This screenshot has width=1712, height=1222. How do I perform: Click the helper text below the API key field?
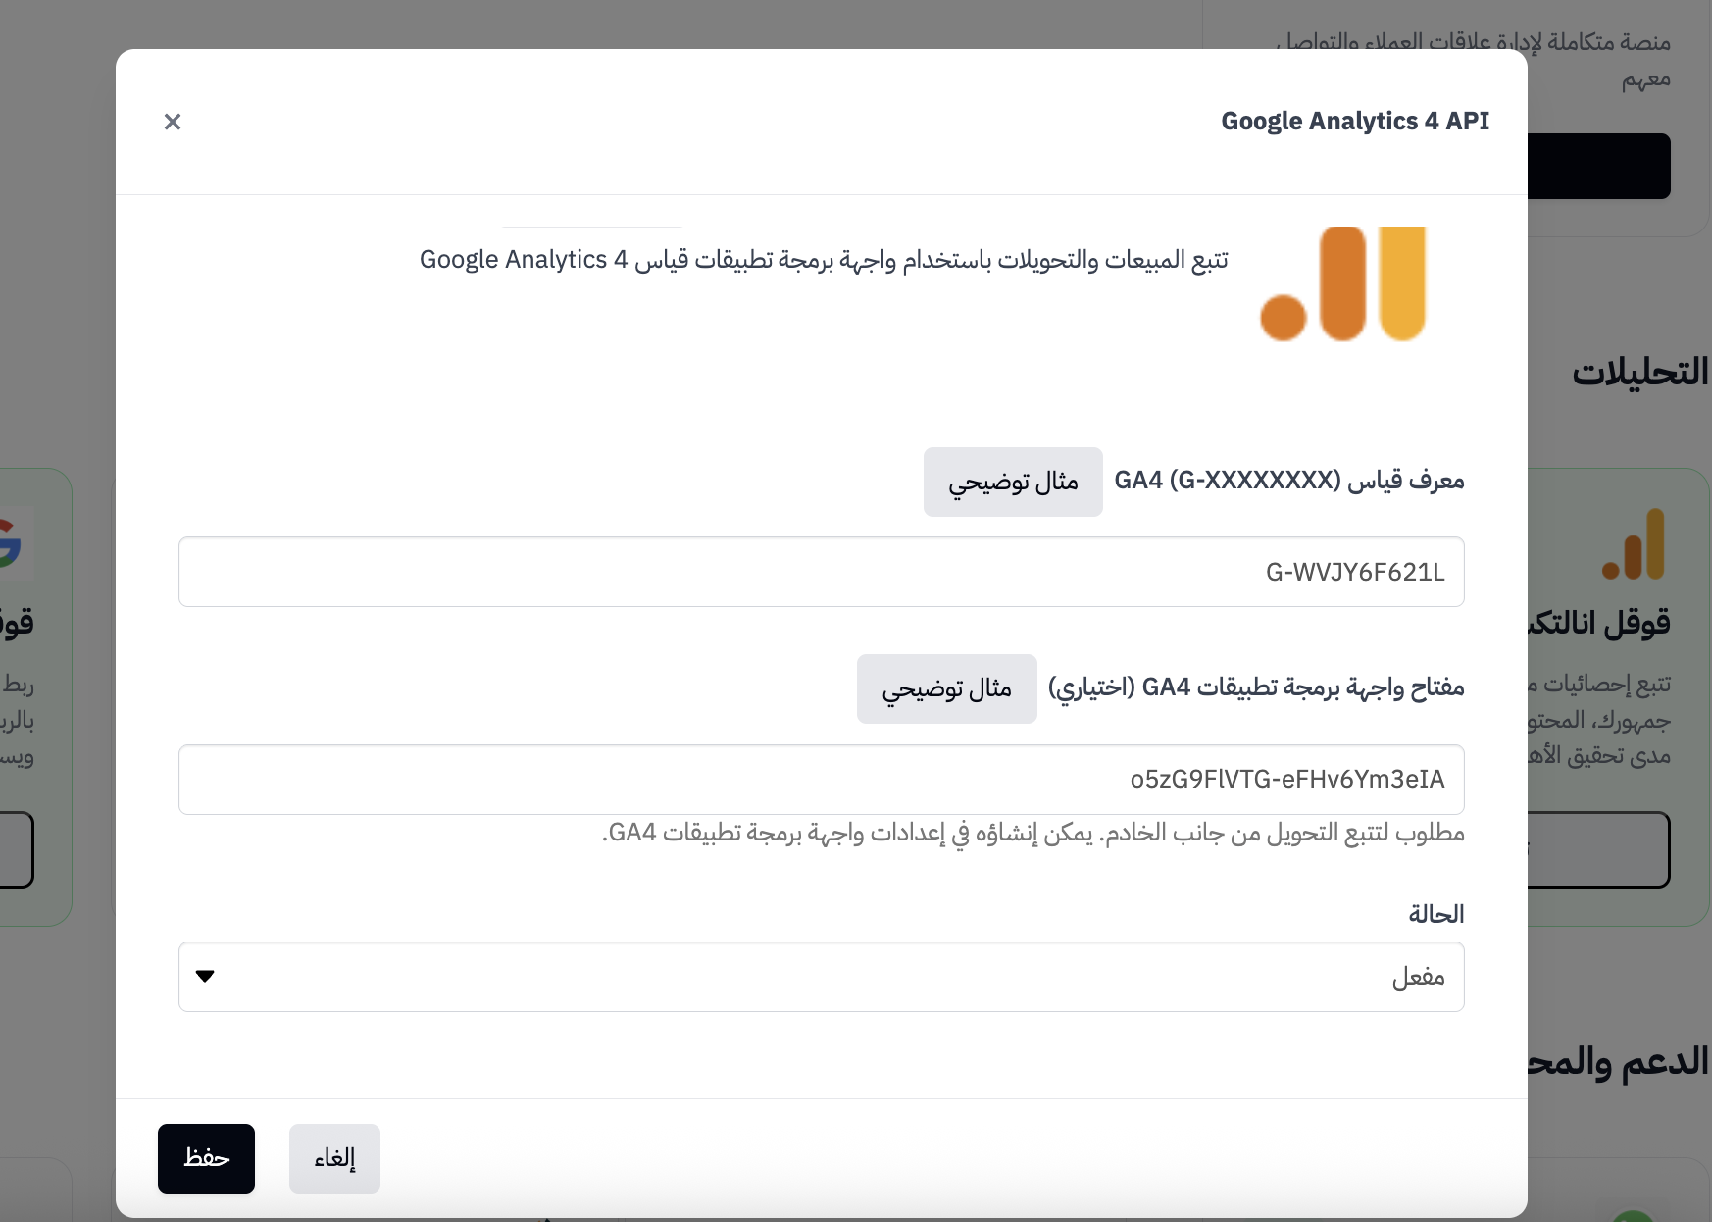(1032, 833)
